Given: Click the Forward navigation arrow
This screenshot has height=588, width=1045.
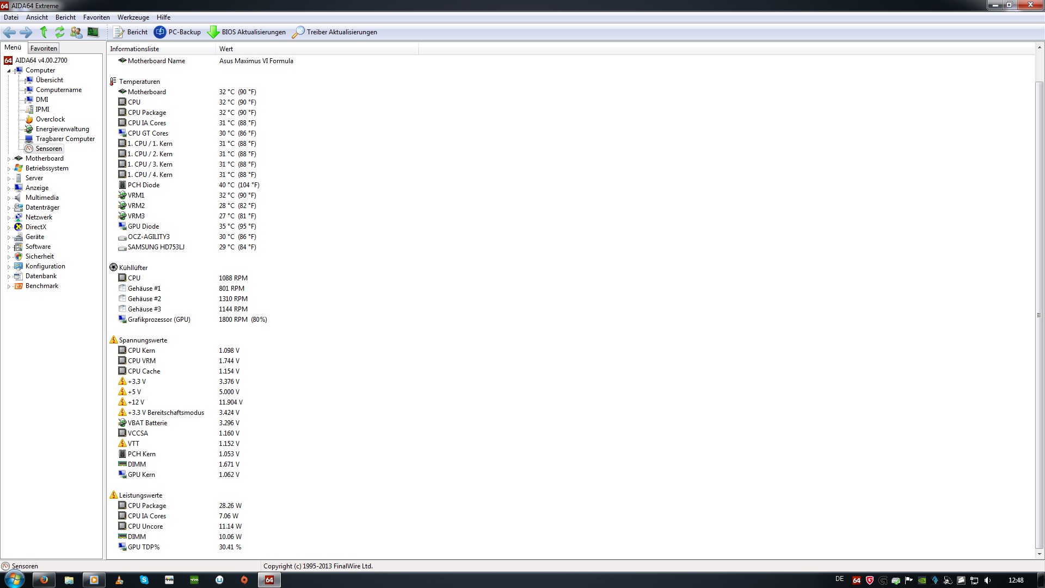Looking at the screenshot, I should 26,32.
